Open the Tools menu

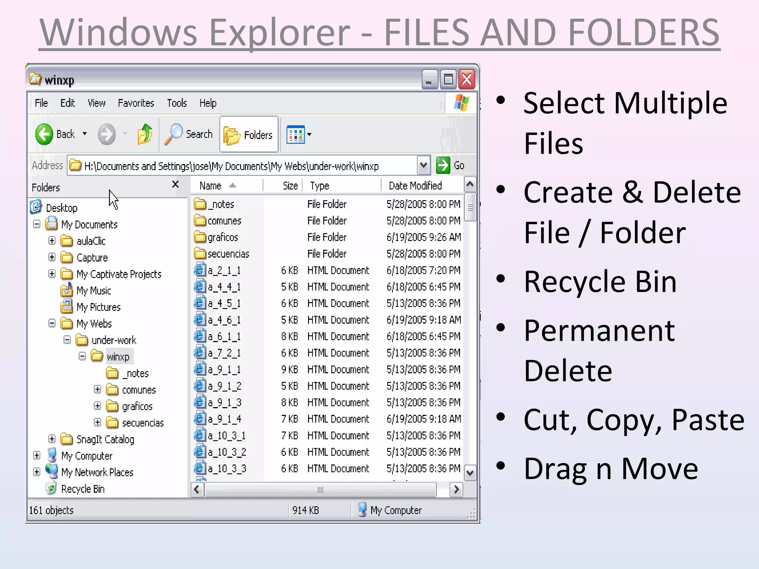pyautogui.click(x=177, y=103)
